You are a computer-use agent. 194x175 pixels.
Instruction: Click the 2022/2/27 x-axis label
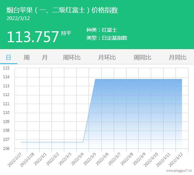[15, 160]
